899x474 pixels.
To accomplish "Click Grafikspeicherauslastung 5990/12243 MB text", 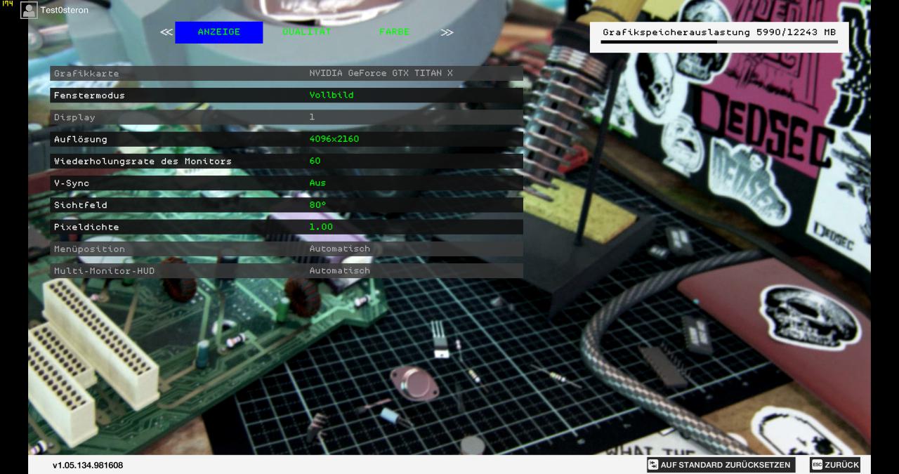I will (x=719, y=32).
